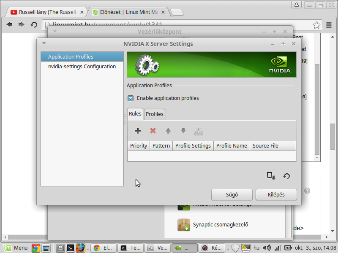
Task: Add a new rule with plus icon
Action: [x=138, y=131]
